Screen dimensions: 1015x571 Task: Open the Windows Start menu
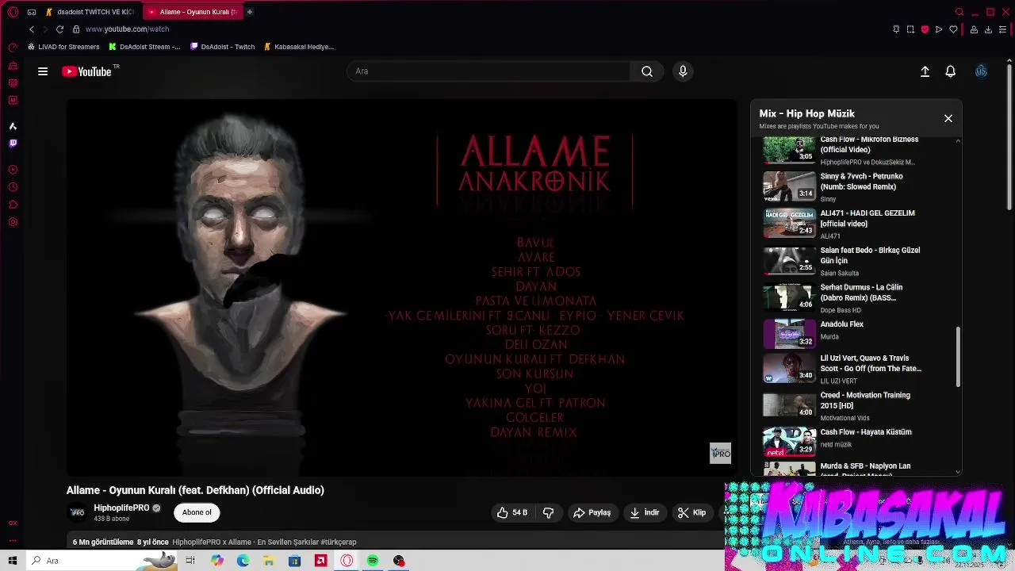(x=13, y=561)
